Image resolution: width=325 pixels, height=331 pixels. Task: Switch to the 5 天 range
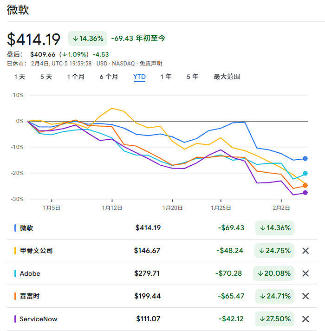[46, 77]
